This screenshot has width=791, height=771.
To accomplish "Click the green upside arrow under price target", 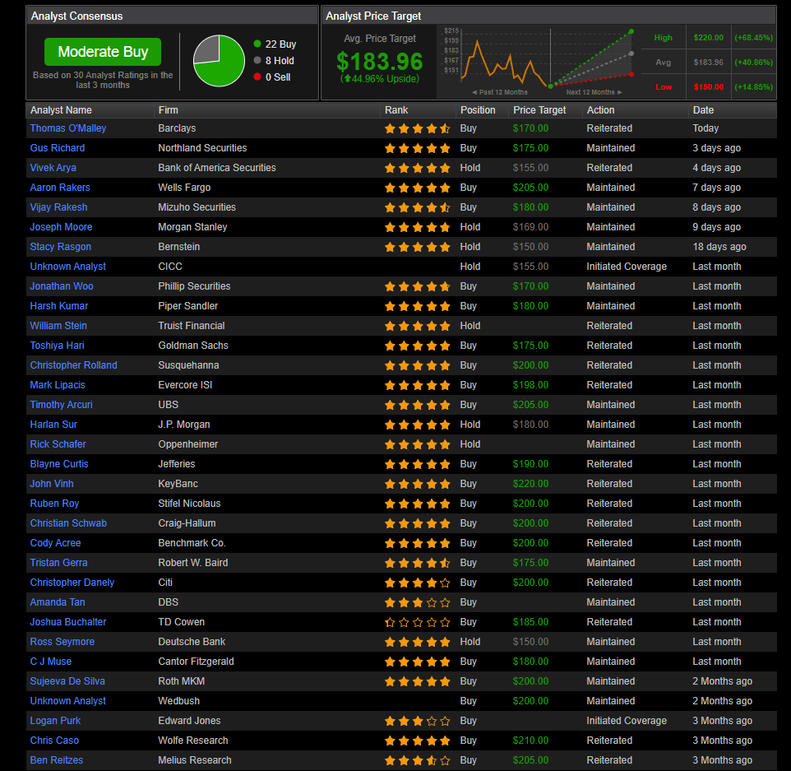I will tap(348, 79).
